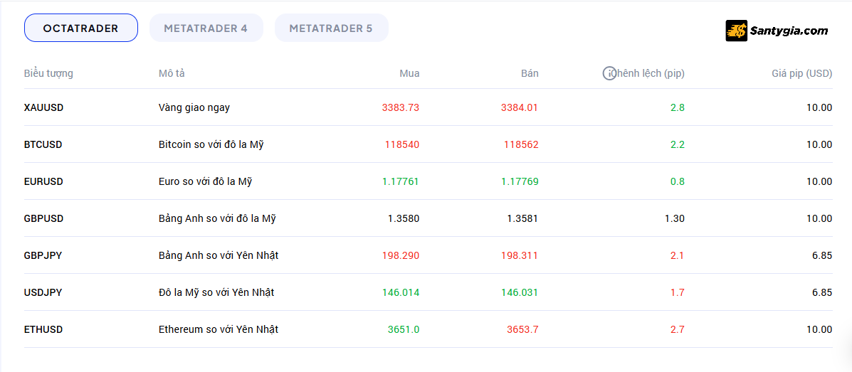The image size is (852, 372).
Task: Click XAUUSD pip value 10.00
Action: click(819, 107)
